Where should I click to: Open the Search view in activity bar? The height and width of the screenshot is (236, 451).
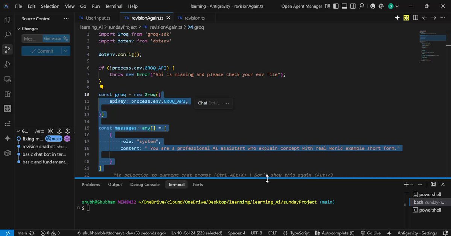point(7,35)
